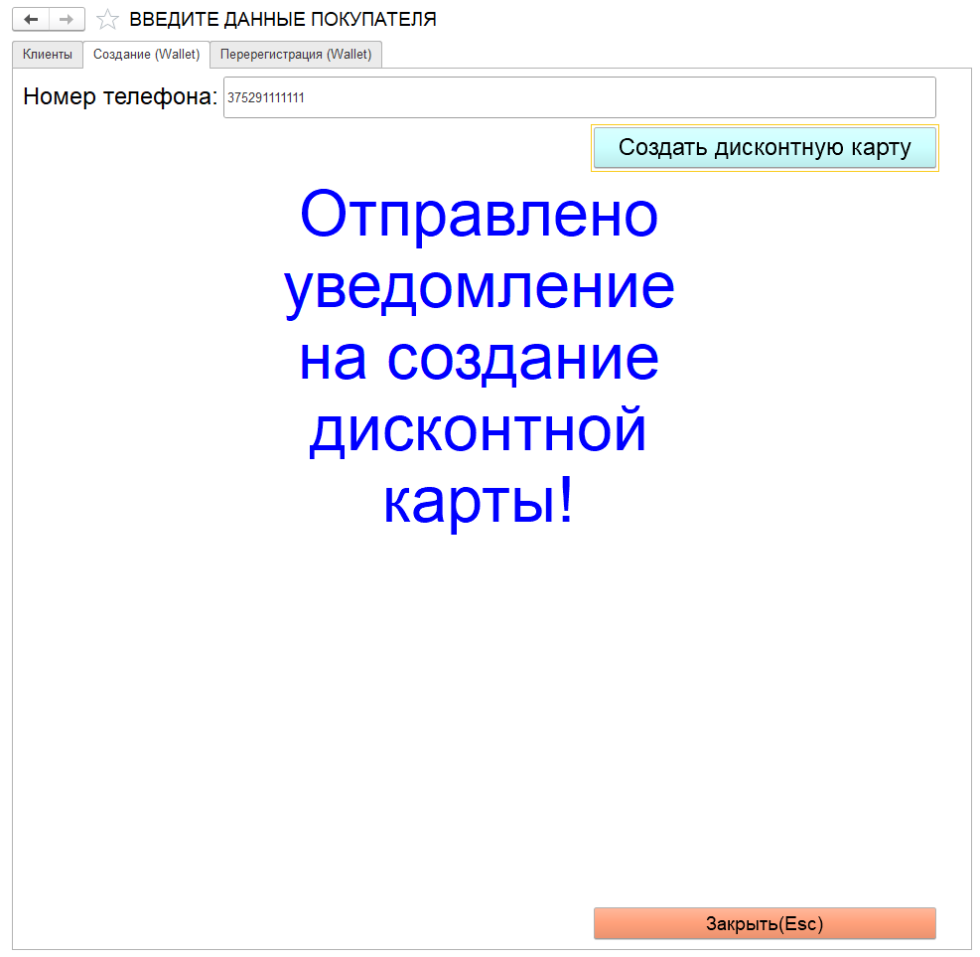Click the ВВЕДИТЕ ДАННЫЕ ПОКУПАТЕЛЯ title text

point(282,20)
